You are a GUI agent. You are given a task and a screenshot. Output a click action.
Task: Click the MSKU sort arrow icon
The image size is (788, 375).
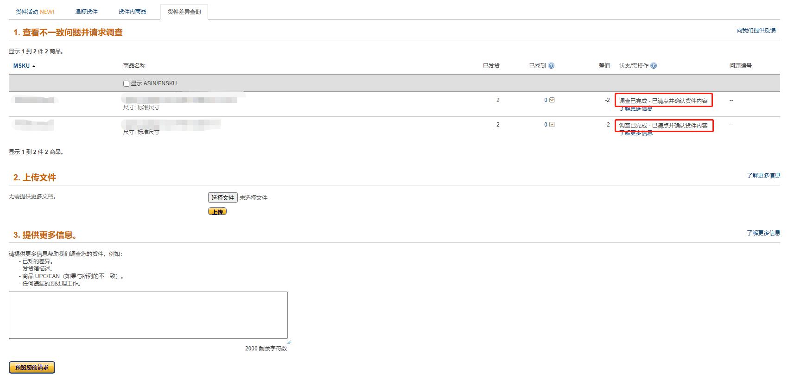pos(34,66)
